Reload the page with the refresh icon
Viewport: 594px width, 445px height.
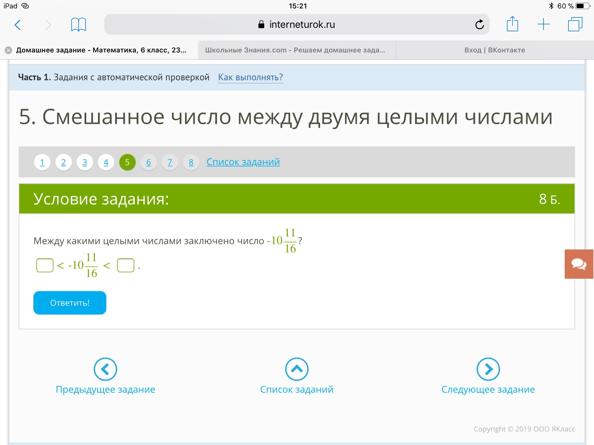coord(479,25)
